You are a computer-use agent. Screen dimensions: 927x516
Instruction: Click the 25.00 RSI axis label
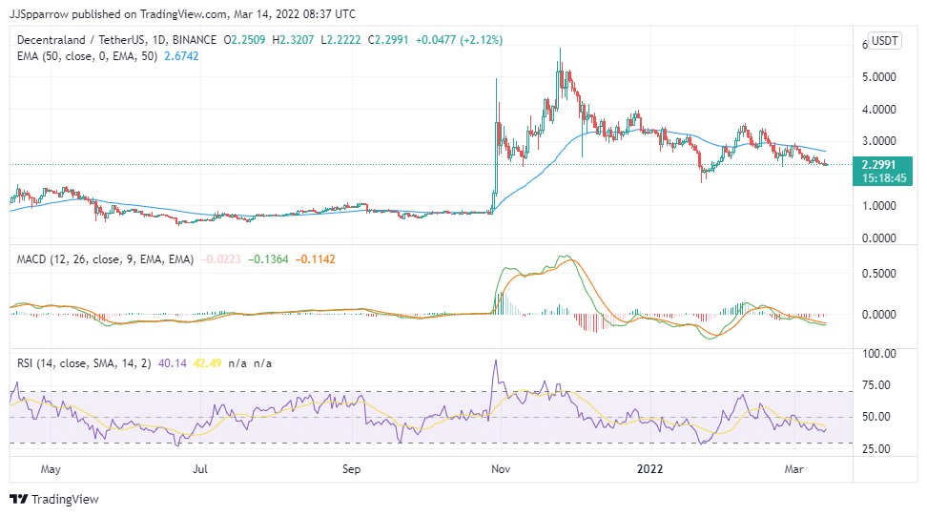876,449
